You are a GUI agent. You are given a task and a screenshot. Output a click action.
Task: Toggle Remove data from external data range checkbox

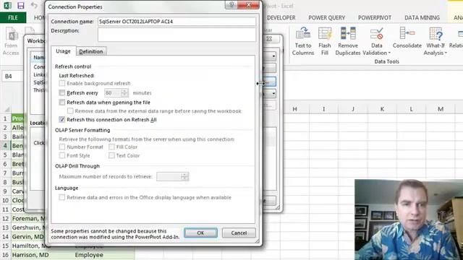(70, 110)
